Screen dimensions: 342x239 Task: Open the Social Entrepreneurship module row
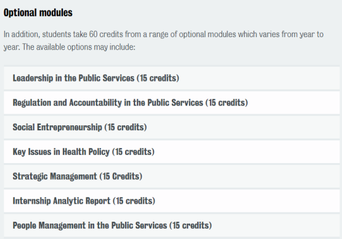pyautogui.click(x=172, y=127)
